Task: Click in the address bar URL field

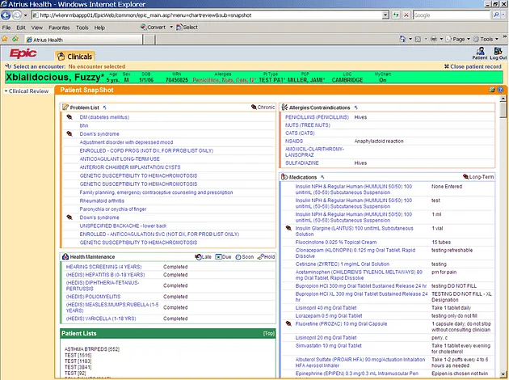Action: [208, 15]
